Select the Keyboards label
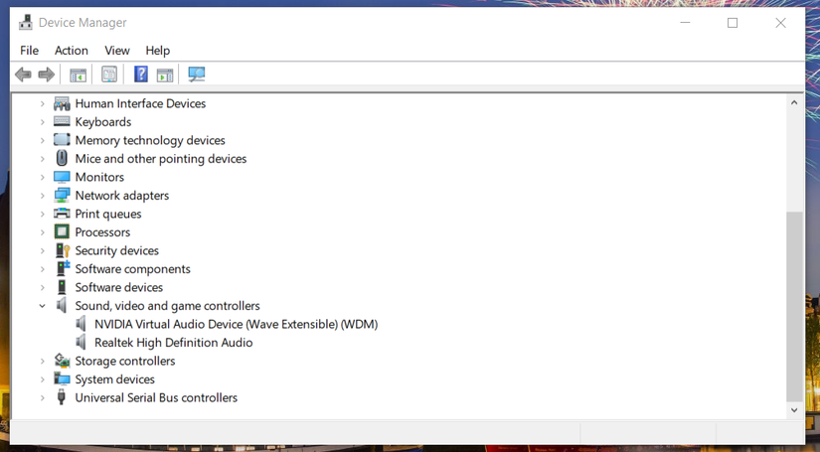 click(103, 122)
